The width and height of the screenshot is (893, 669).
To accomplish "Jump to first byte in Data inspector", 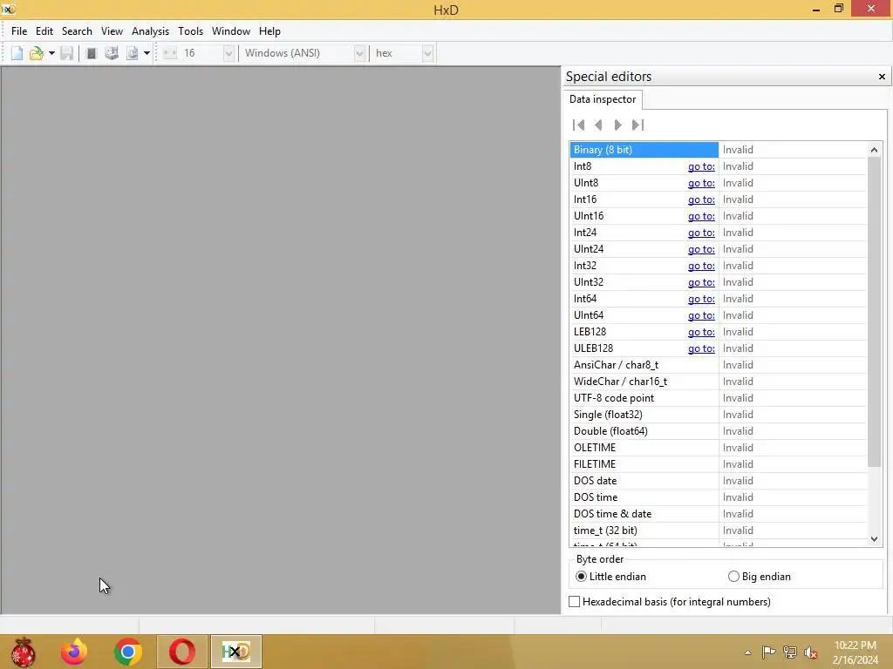I will [x=579, y=125].
